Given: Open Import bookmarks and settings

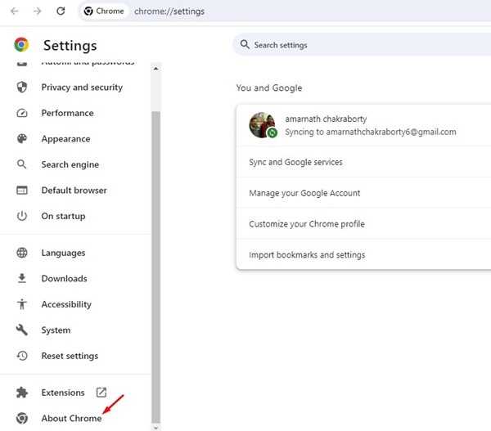Looking at the screenshot, I should (x=307, y=254).
